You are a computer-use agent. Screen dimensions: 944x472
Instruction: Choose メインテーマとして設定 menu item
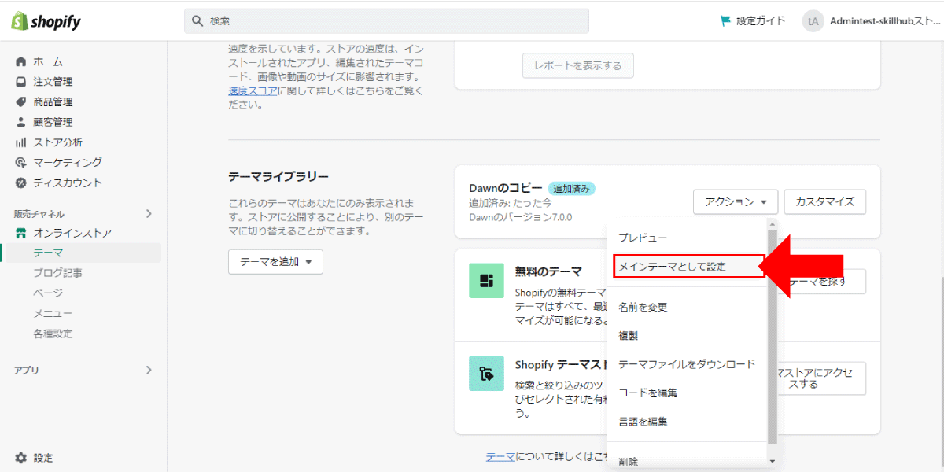tap(688, 267)
